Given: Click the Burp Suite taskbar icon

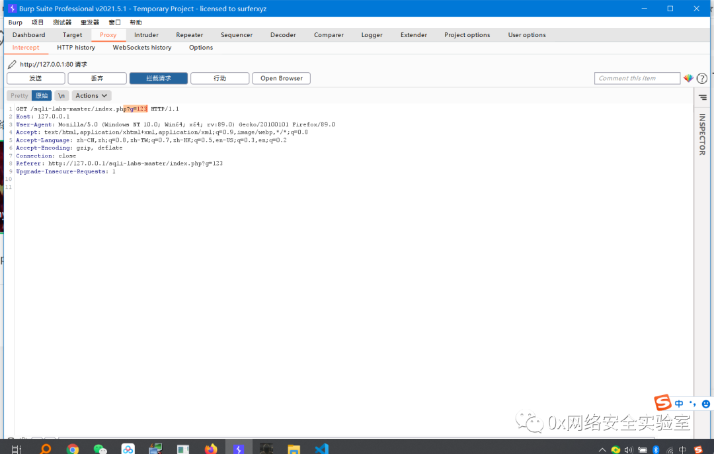Looking at the screenshot, I should point(238,449).
